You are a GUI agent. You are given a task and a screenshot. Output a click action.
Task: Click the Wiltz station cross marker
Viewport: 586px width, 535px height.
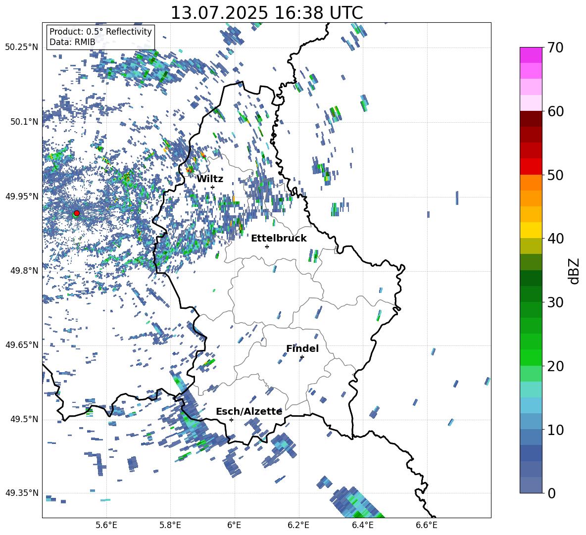(x=213, y=187)
